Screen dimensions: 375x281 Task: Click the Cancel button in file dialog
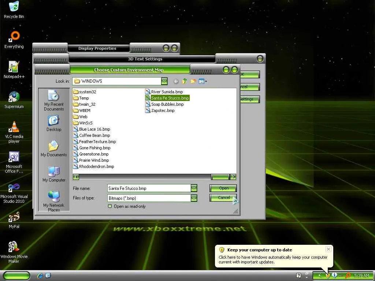pyautogui.click(x=223, y=198)
